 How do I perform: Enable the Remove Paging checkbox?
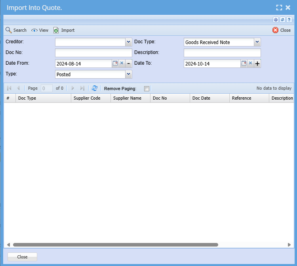tap(147, 89)
